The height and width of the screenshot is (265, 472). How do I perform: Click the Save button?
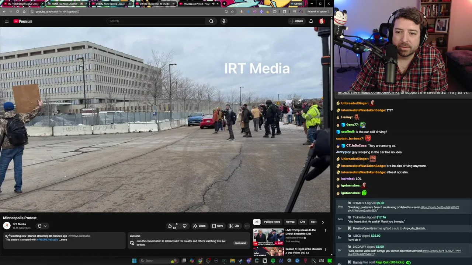pos(218,226)
